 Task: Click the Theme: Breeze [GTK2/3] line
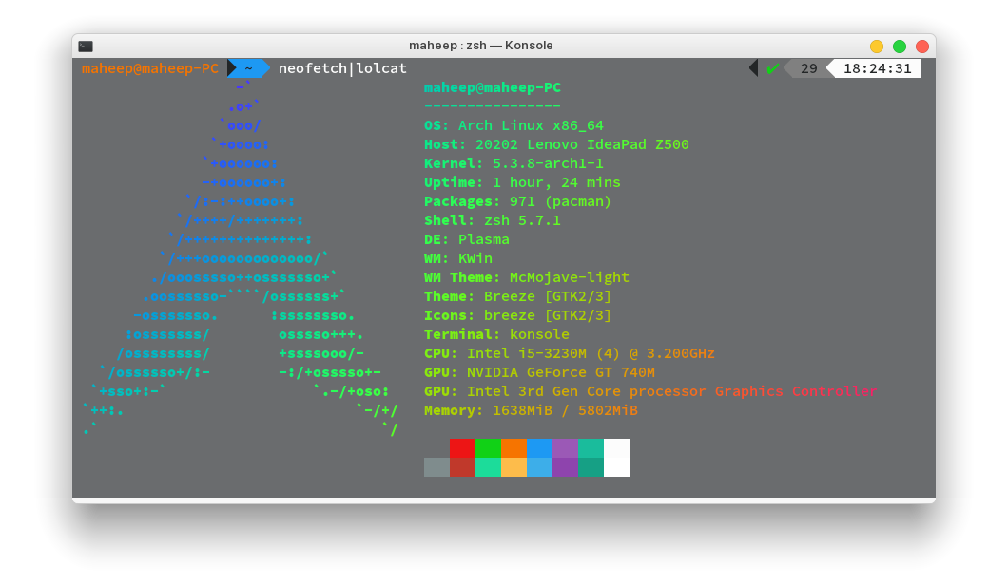click(x=517, y=296)
